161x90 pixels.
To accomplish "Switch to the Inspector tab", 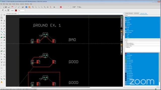I will point(136,13).
